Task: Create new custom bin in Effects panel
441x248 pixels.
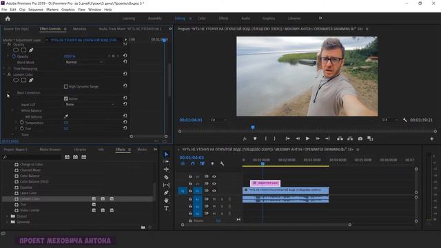Action: (143, 227)
